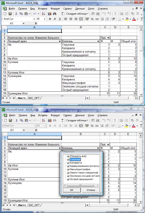This screenshot has width=145, height=213.
Task: Open the Пол field dropdown in the upper Excel window
Action: pos(108,38)
